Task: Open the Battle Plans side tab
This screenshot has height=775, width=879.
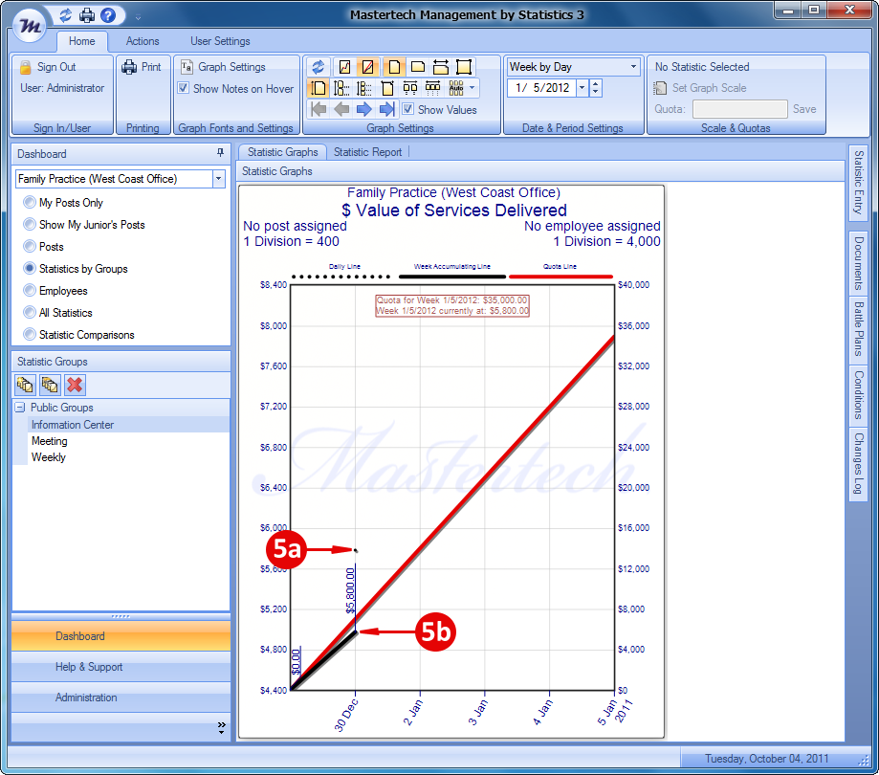Action: pos(858,328)
